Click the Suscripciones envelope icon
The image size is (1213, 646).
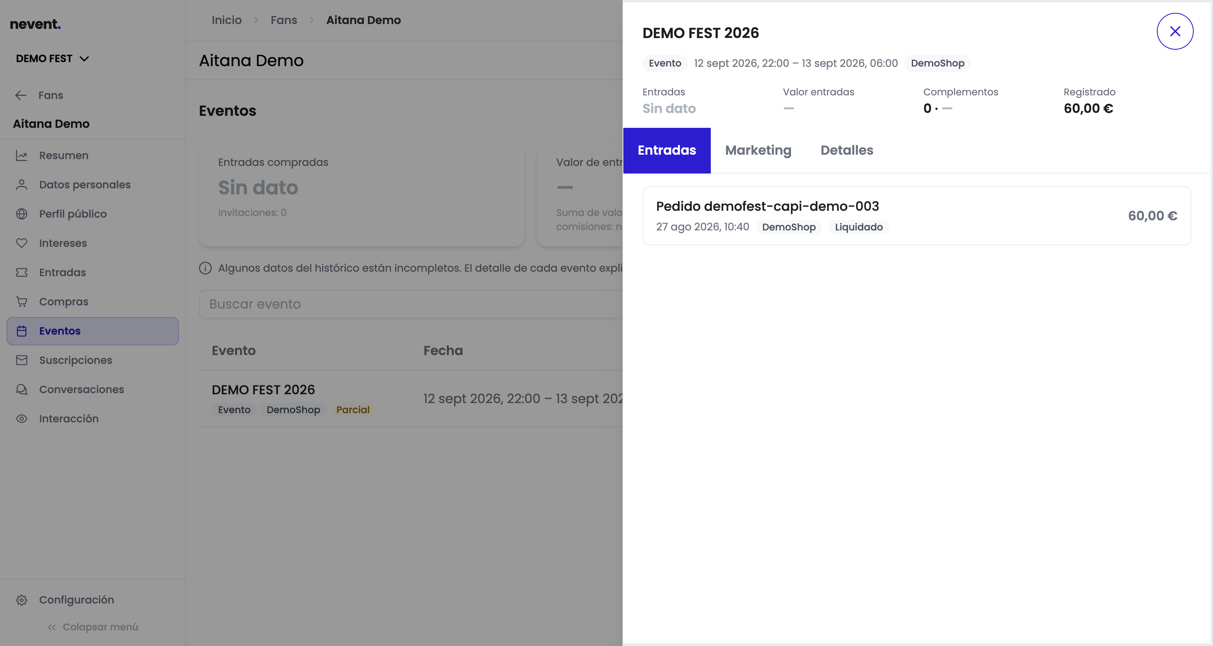22,360
